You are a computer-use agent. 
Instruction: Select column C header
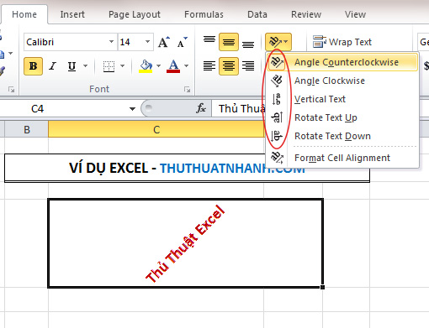[x=156, y=129]
